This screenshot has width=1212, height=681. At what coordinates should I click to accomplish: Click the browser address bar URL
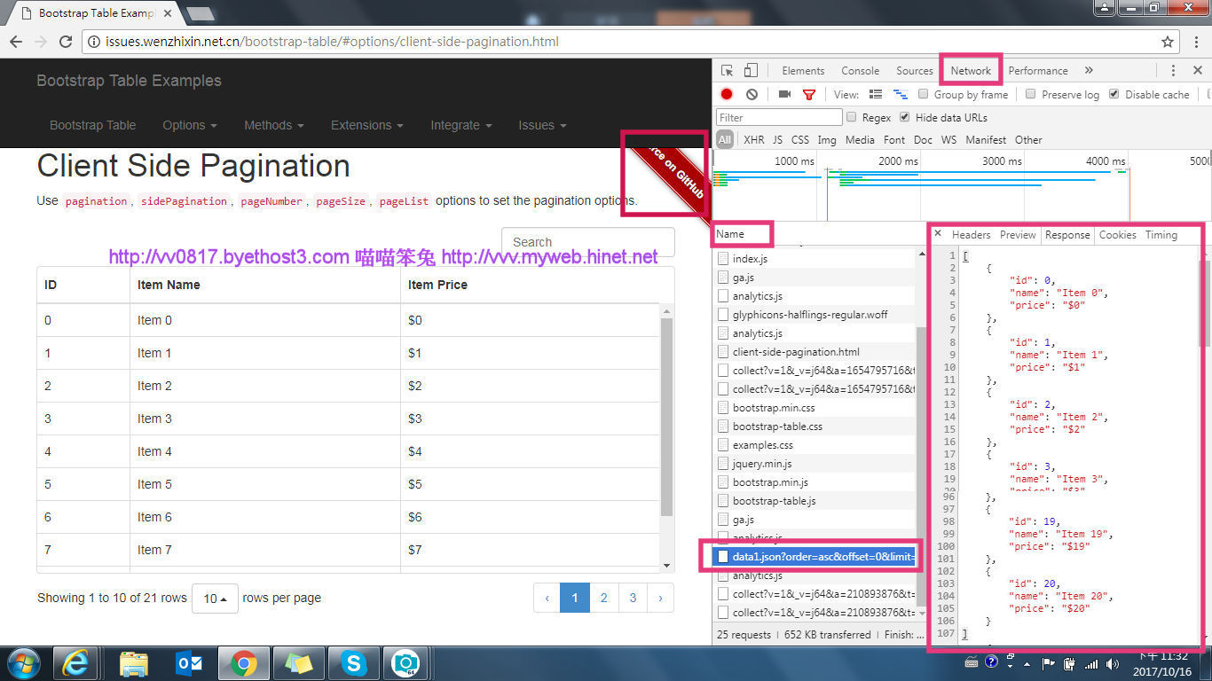[x=332, y=42]
